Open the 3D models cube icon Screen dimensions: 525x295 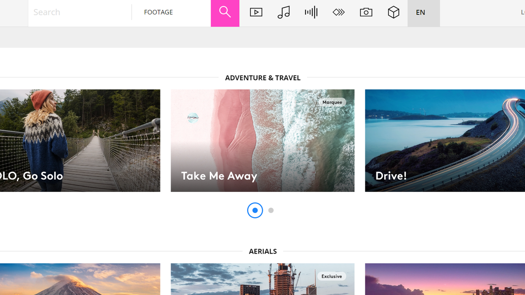(x=394, y=12)
